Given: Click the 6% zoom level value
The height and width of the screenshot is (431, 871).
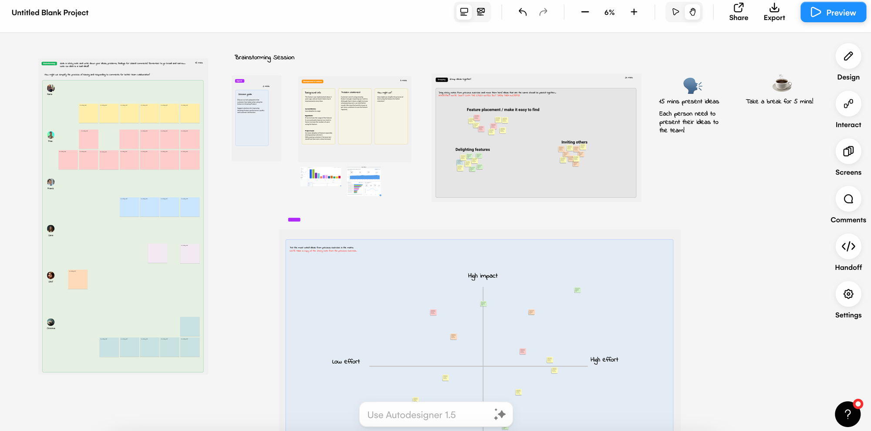Looking at the screenshot, I should [x=609, y=13].
